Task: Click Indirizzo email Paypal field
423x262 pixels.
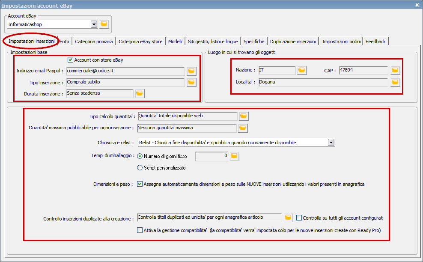Action: tap(125, 71)
